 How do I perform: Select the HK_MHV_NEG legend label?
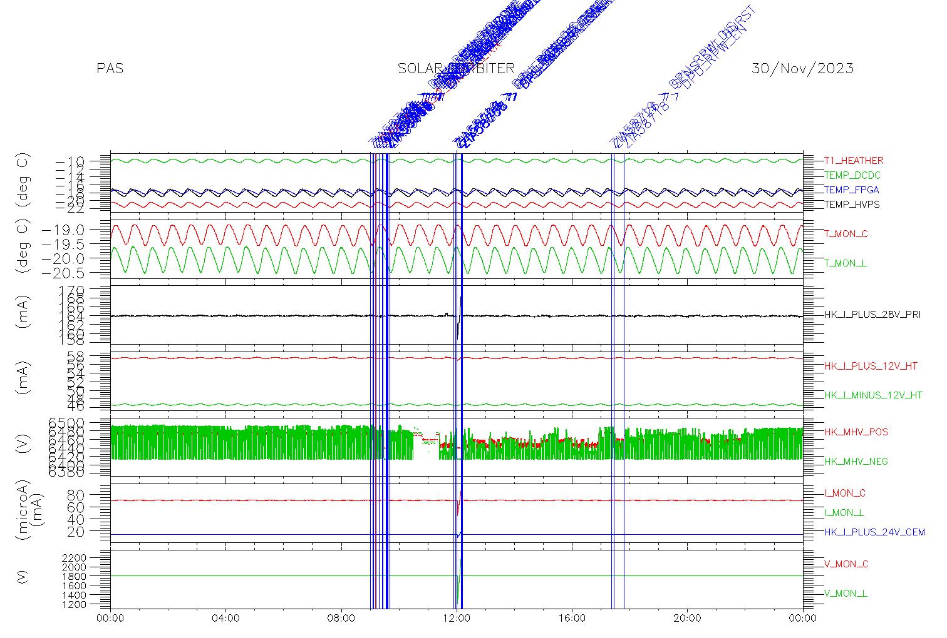[856, 462]
